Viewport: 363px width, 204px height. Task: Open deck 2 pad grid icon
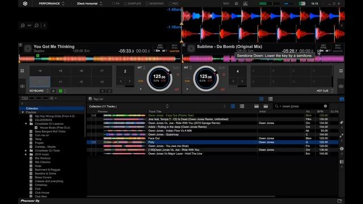tap(341, 71)
